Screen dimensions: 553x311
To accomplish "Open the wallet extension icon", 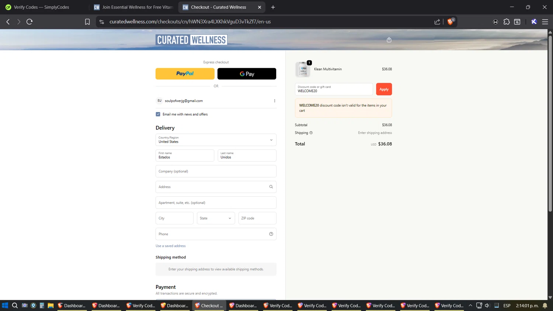I will click(495, 22).
